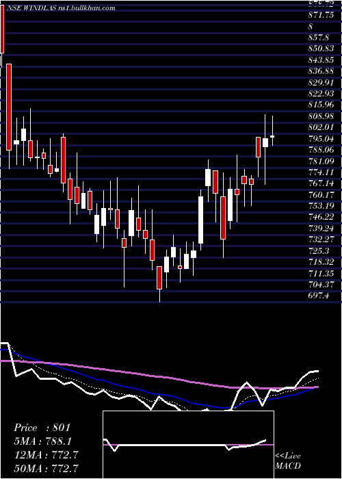Click the 711.35 price axis label
The height and width of the screenshot is (479, 342).
321,274
